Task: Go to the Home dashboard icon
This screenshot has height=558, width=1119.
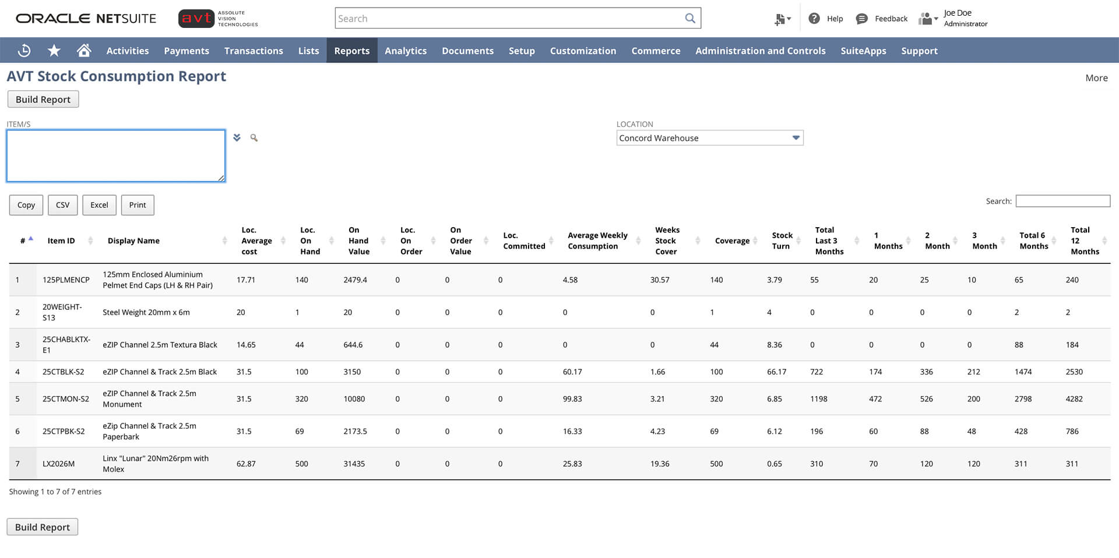Action: click(84, 51)
